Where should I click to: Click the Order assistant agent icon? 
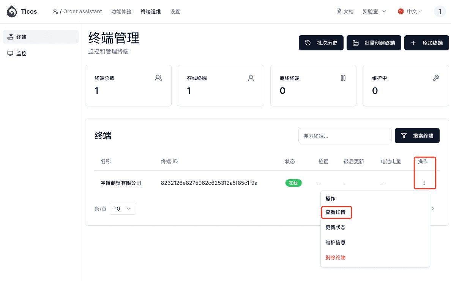[55, 12]
